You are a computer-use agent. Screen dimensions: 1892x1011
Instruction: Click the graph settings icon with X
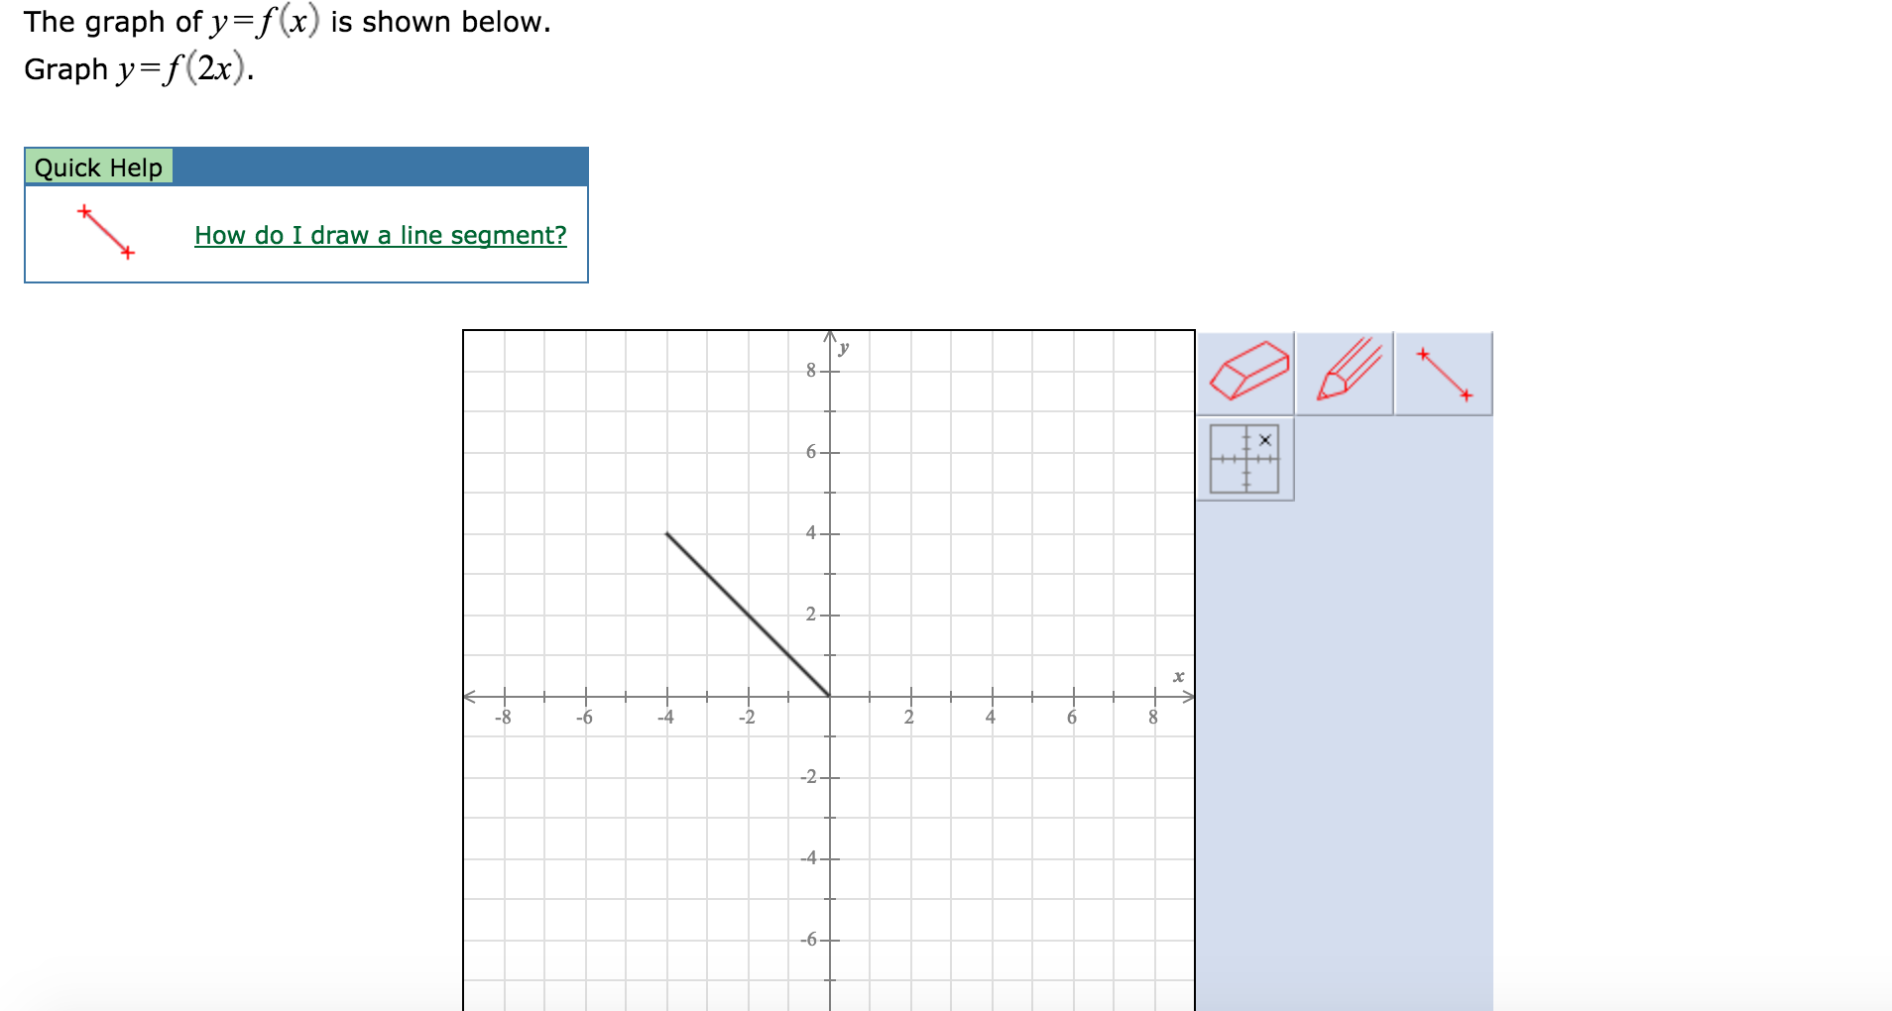point(1245,458)
